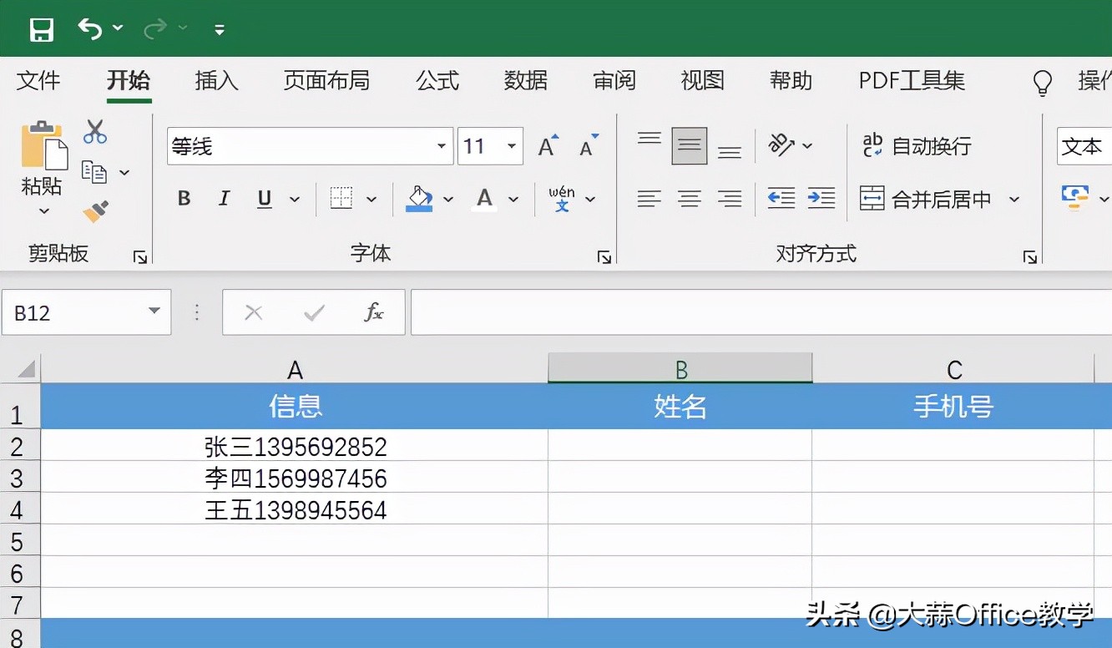
Task: Copy the selection with the copy icon
Action: (94, 172)
